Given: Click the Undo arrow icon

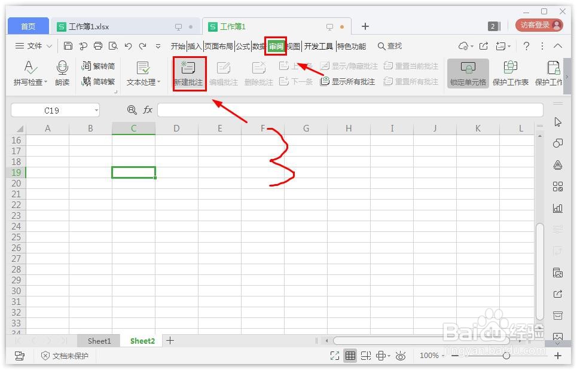Looking at the screenshot, I should point(128,46).
